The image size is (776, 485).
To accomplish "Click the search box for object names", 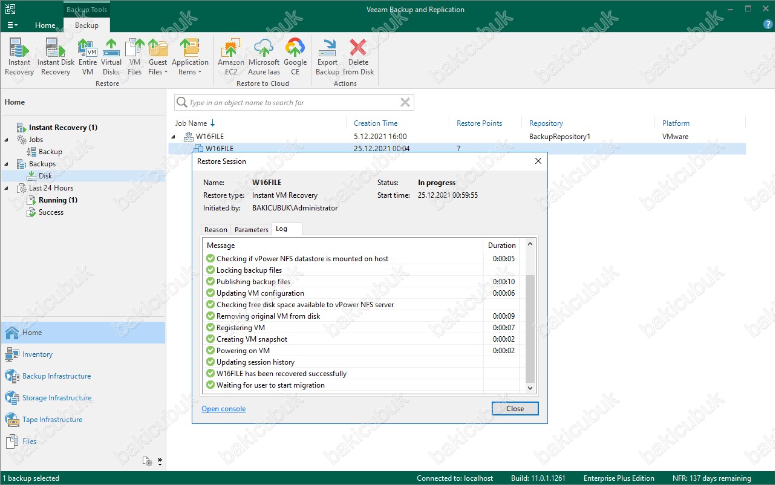I will [x=293, y=103].
